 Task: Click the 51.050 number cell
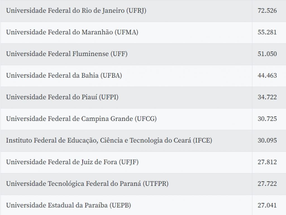click(x=267, y=54)
